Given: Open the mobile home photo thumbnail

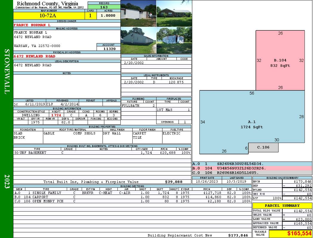Looking at the screenshot, I should click(x=138, y=13).
